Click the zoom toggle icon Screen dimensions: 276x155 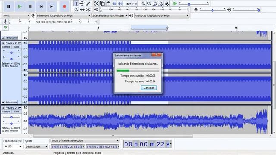167,3
